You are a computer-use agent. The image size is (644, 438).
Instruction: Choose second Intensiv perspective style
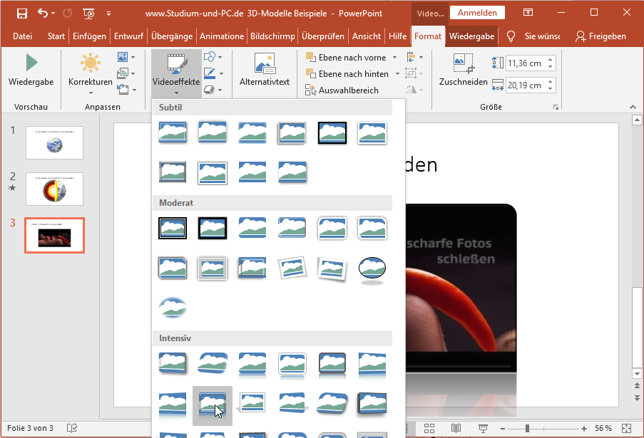[x=213, y=363]
